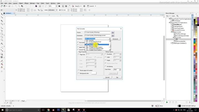
Task: Toggle Show Rulers icon
Action: pyautogui.click(x=63, y=6)
